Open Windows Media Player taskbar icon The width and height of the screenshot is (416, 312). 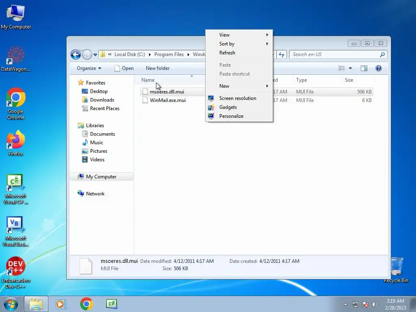click(61, 304)
